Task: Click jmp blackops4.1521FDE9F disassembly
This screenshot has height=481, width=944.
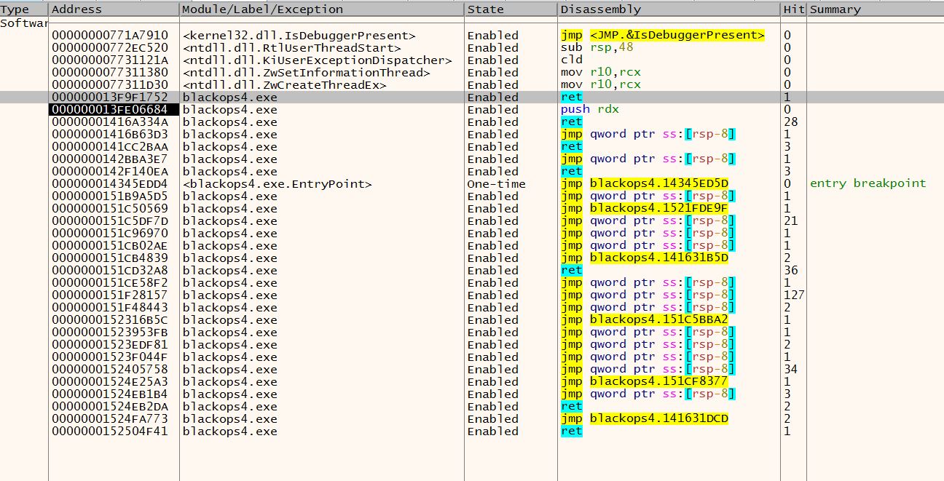Action: point(645,209)
